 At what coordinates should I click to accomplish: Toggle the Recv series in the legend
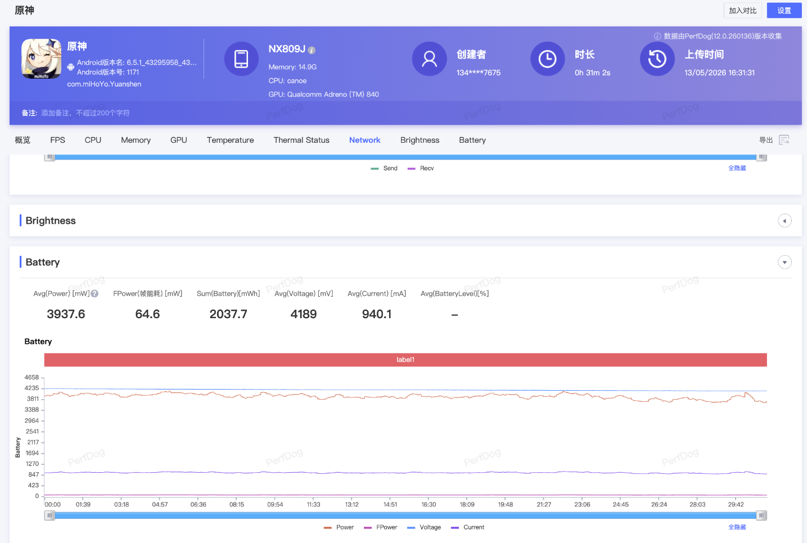click(421, 168)
